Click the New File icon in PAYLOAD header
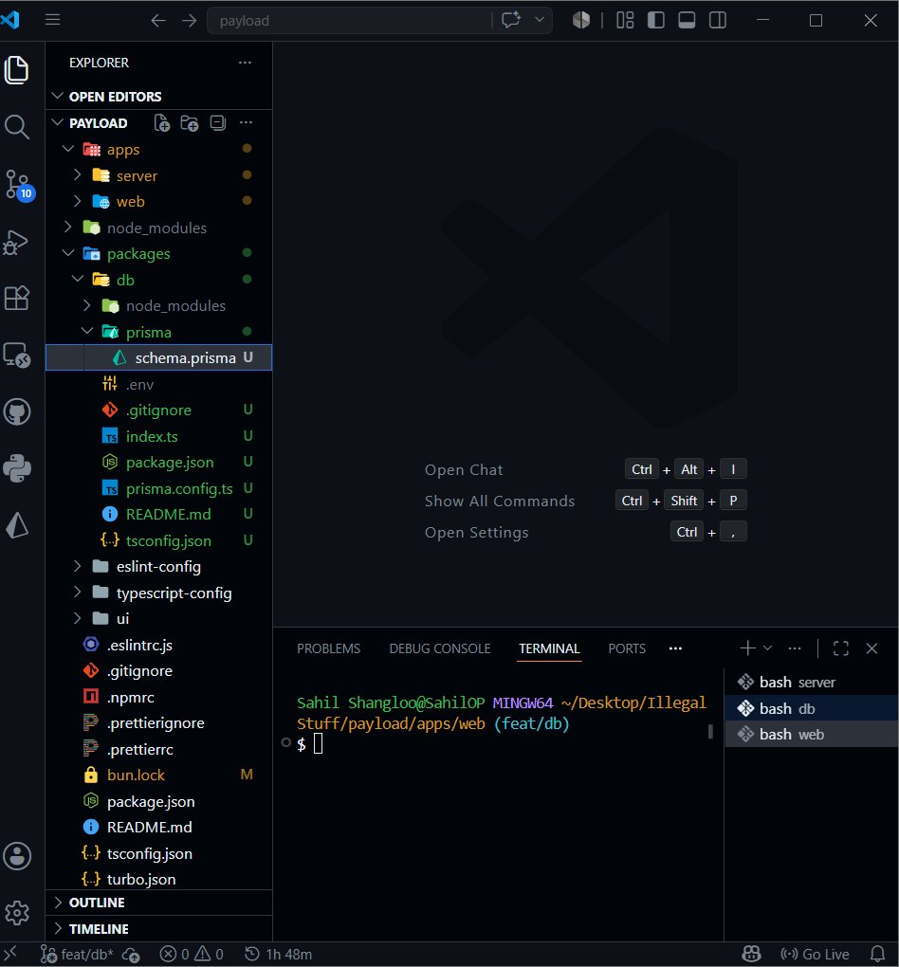 pyautogui.click(x=161, y=122)
